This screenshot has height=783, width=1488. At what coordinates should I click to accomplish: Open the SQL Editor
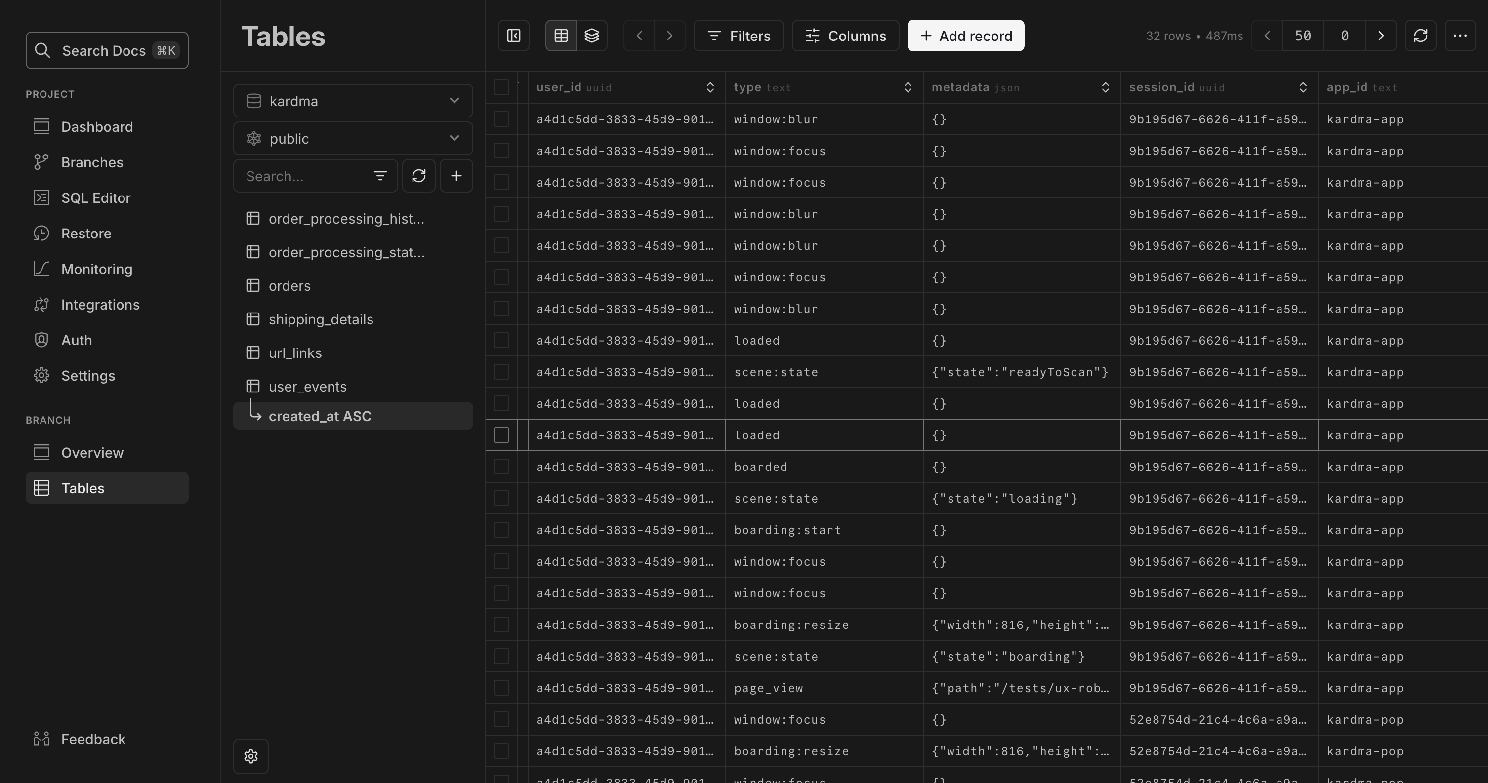(x=96, y=197)
